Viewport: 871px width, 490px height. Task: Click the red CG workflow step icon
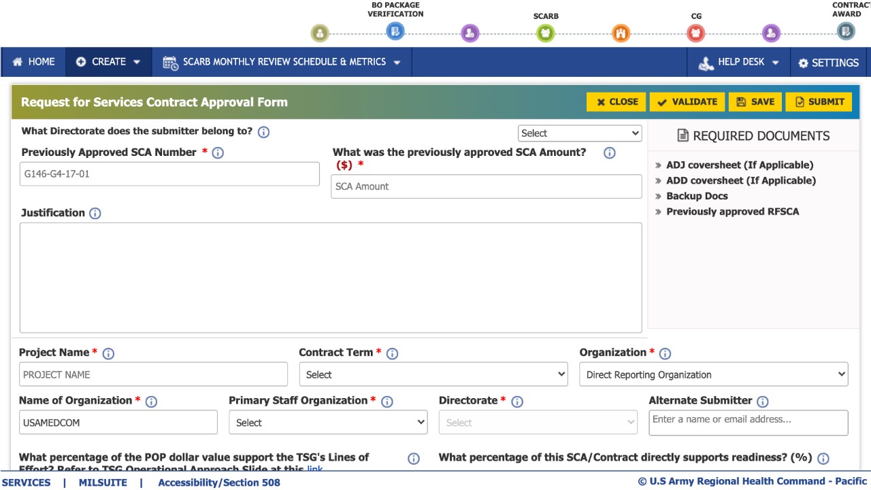coord(695,33)
